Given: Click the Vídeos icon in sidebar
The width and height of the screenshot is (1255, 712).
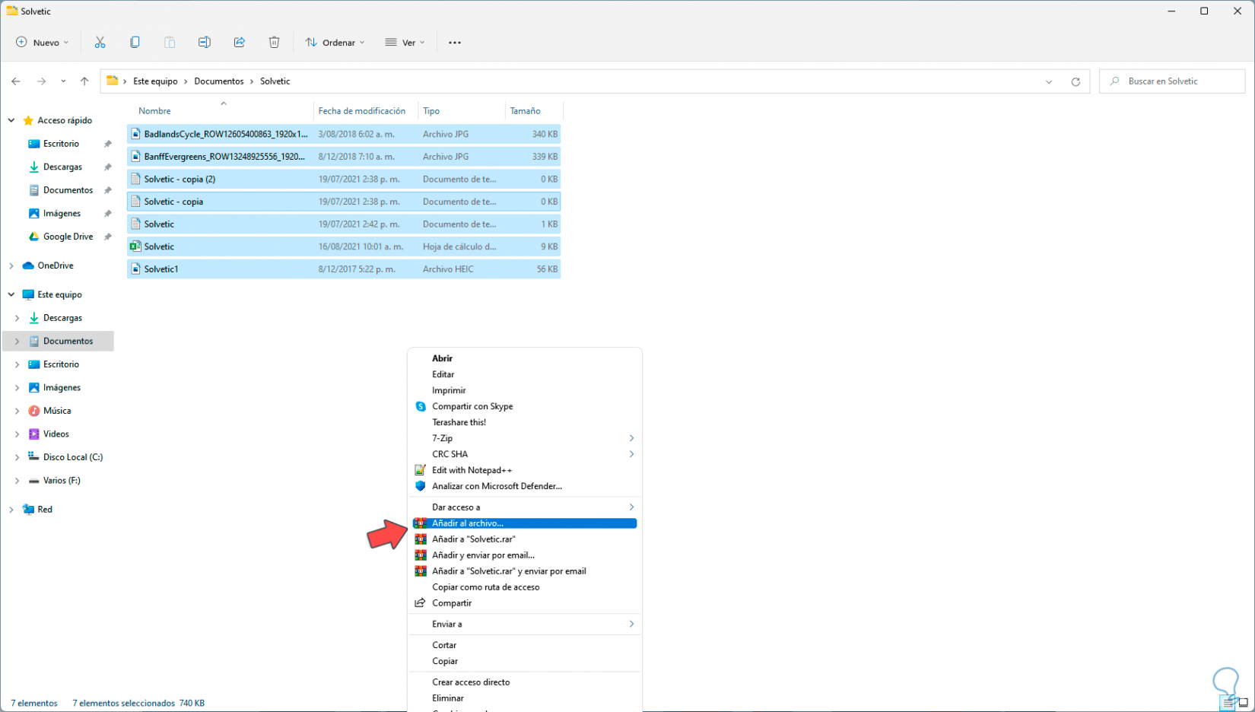Looking at the screenshot, I should [x=33, y=434].
